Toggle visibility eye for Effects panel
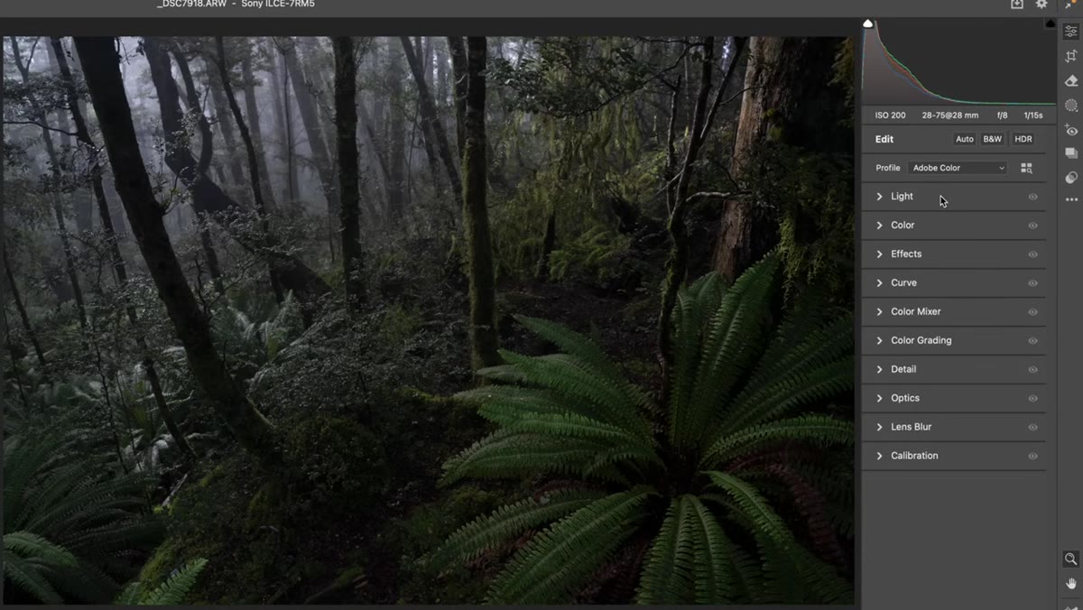Image resolution: width=1083 pixels, height=610 pixels. [1032, 254]
